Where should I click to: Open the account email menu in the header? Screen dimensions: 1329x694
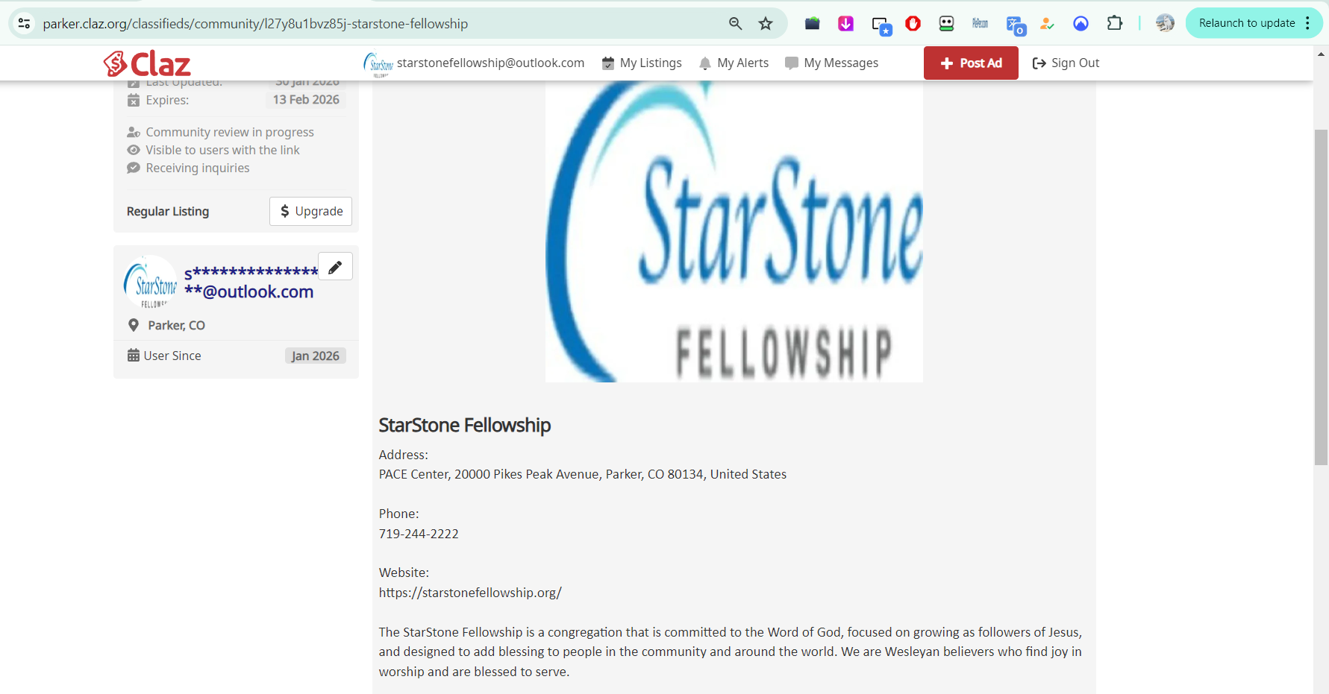474,63
